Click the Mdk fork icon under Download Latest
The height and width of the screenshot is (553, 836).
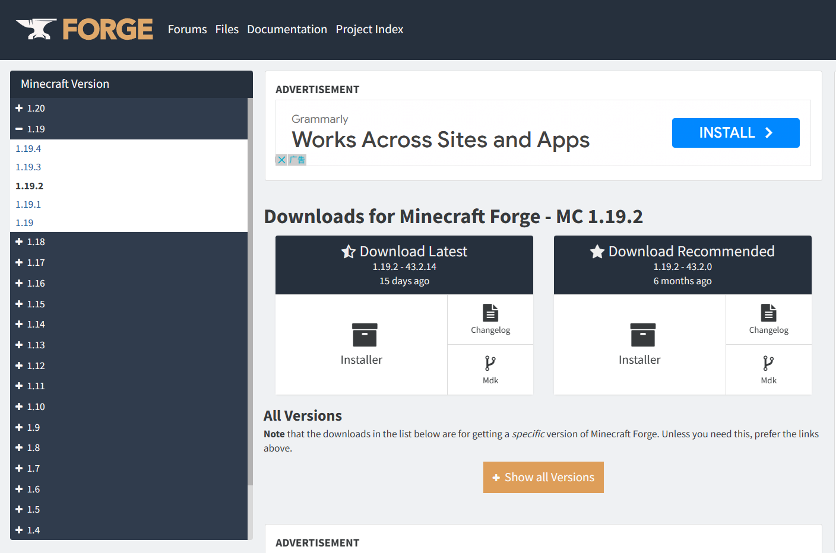pos(490,363)
